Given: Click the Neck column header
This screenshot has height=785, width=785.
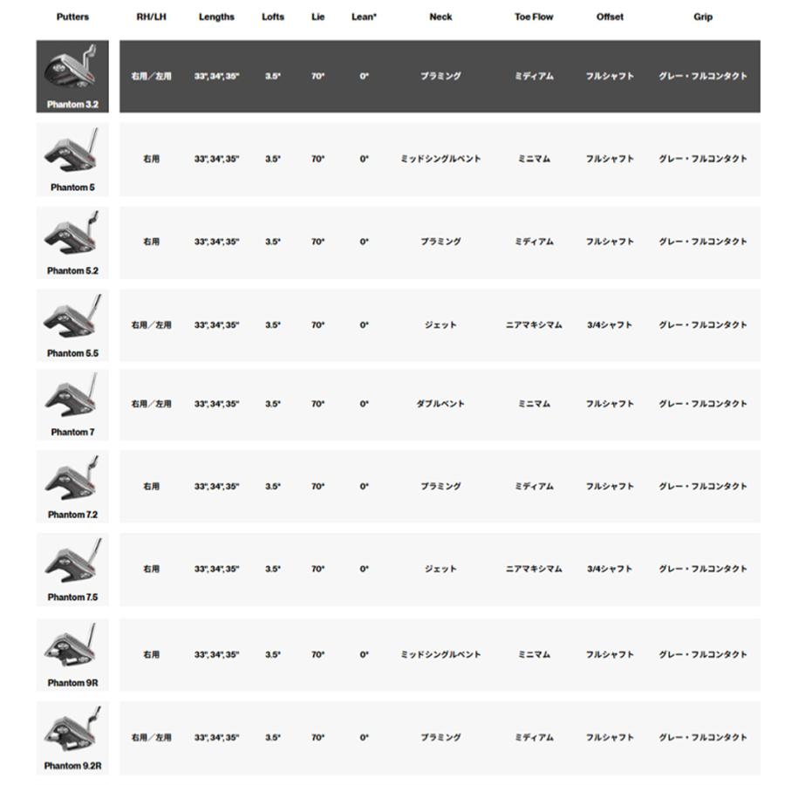Looking at the screenshot, I should click(440, 17).
